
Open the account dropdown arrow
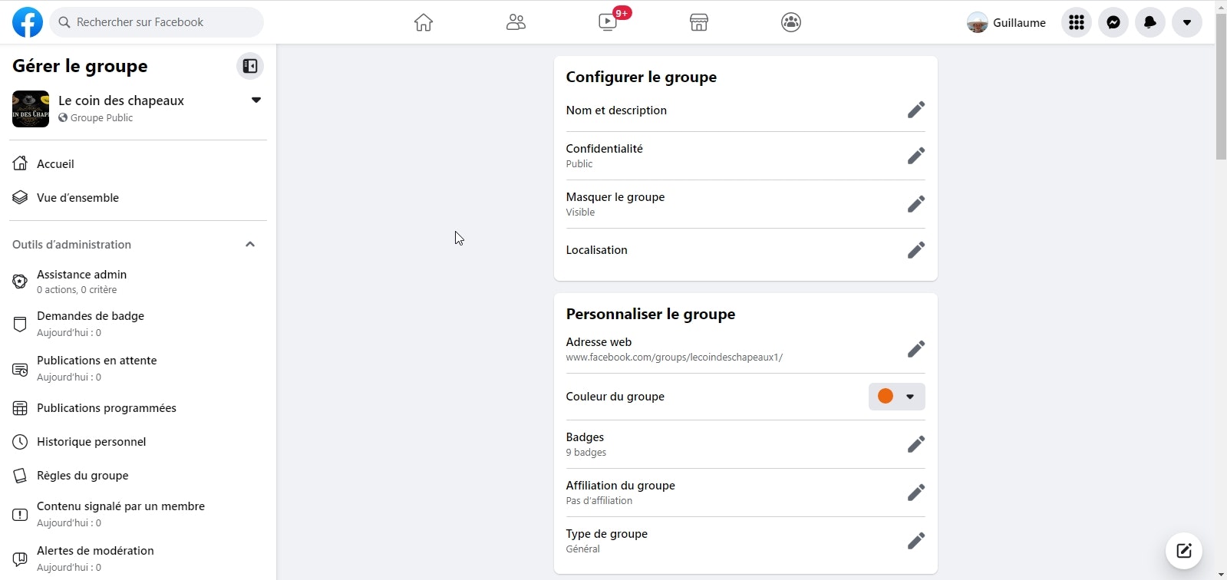click(1186, 22)
